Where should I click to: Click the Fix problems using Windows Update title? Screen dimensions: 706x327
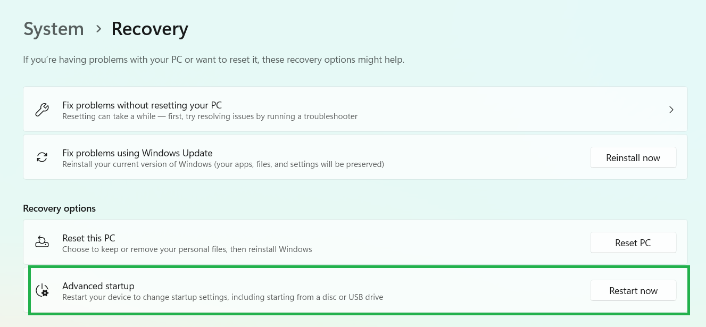[x=137, y=153]
